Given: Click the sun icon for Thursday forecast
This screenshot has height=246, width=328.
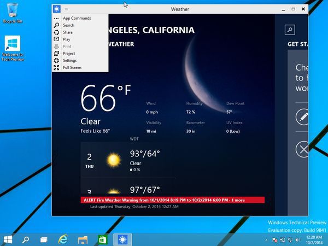Looking at the screenshot, I should point(113,160).
